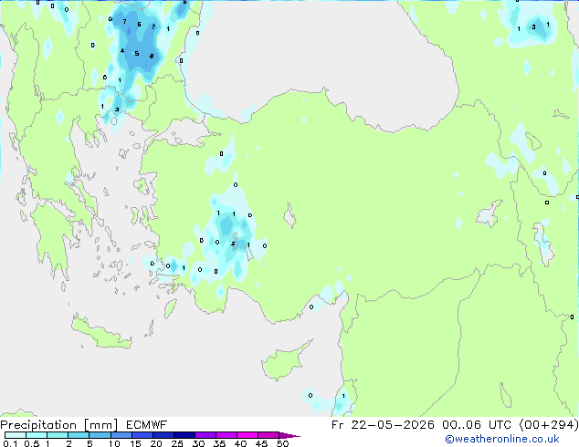The width and height of the screenshot is (579, 447).
Task: Open the weatheronline.co.uk copyright link
Action: click(502, 439)
